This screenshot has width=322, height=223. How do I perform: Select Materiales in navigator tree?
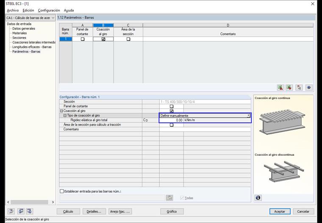tap(19, 33)
